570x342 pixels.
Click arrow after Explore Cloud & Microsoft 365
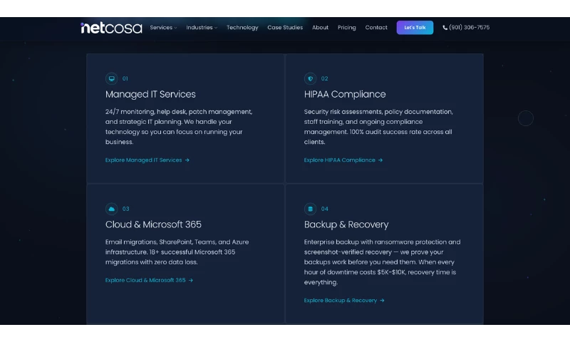[191, 280]
